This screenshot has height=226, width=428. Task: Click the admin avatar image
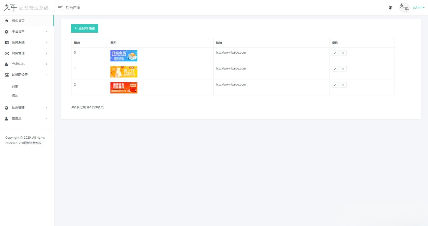[x=404, y=8]
